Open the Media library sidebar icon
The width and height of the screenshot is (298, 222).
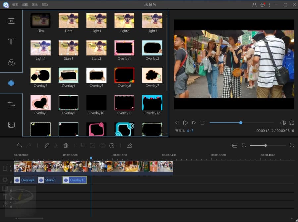(11, 21)
